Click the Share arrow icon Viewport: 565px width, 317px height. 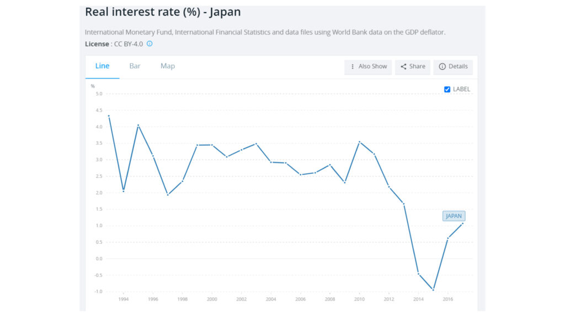(x=403, y=67)
